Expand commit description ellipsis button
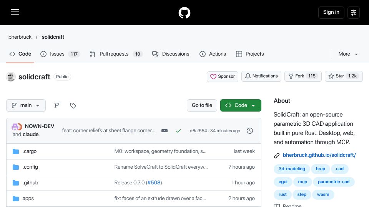369x207 pixels. 165,131
